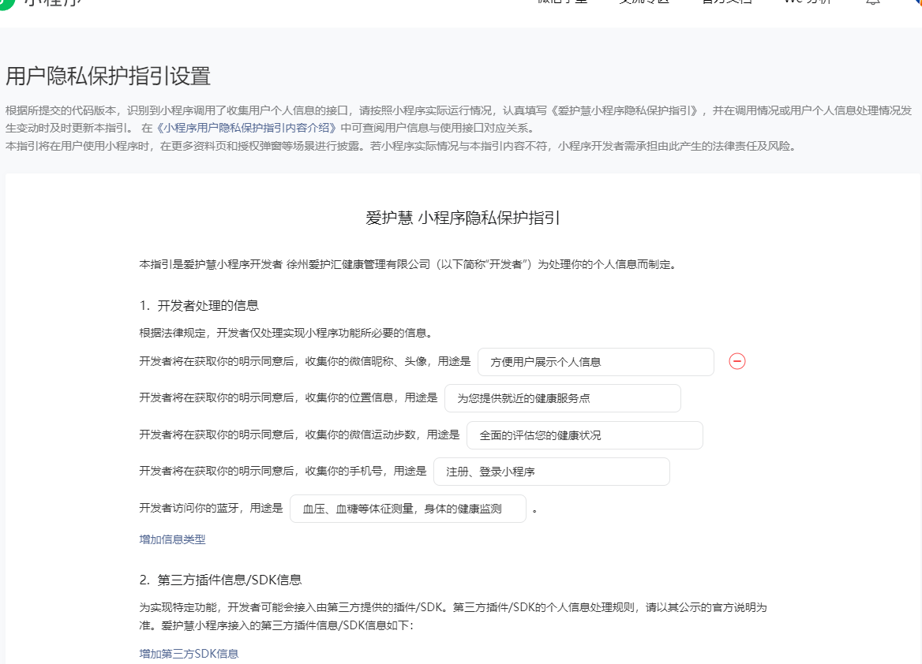The height and width of the screenshot is (664, 922).
Task: Edit the purpose field for WeChat nickname and avatar
Action: [x=596, y=362]
